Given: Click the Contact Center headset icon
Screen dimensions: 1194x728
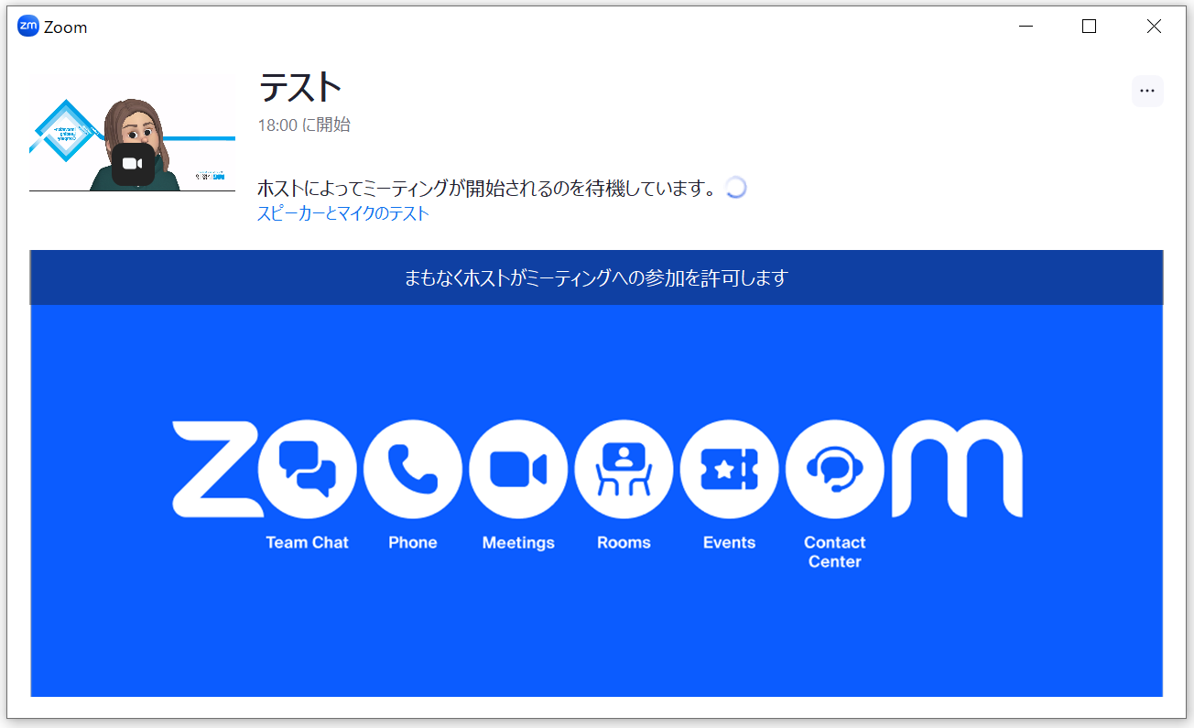Looking at the screenshot, I should pos(835,469).
